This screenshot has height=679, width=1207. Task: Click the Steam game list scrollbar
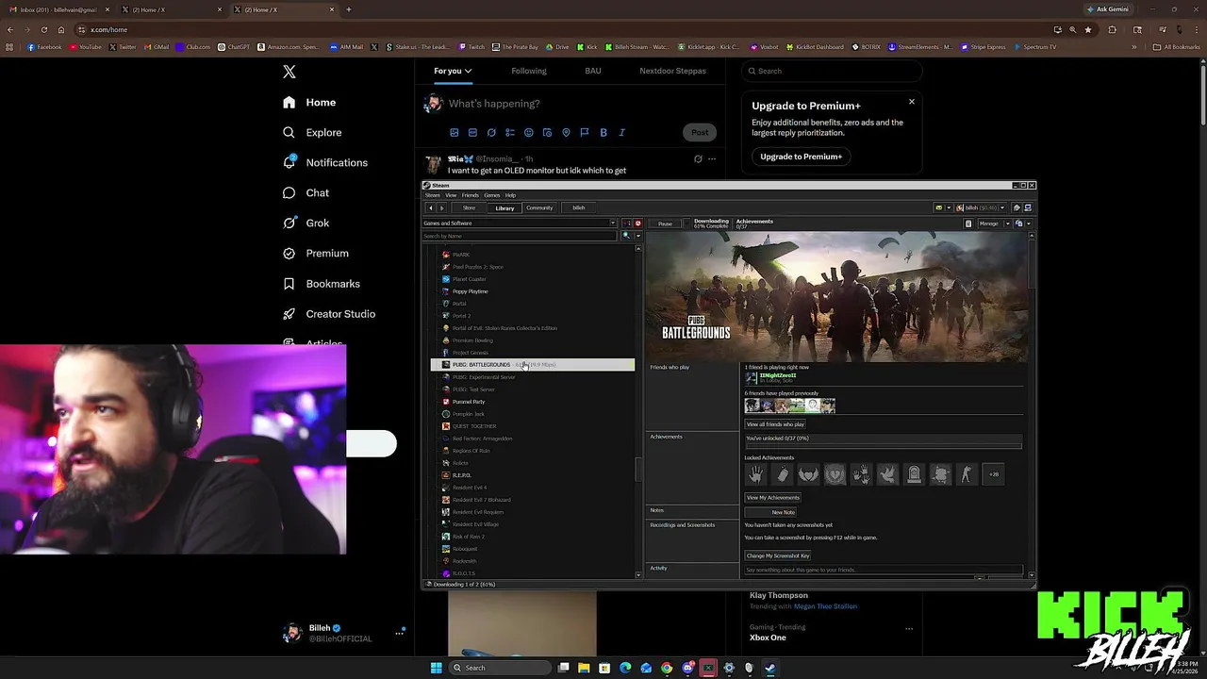pos(638,469)
